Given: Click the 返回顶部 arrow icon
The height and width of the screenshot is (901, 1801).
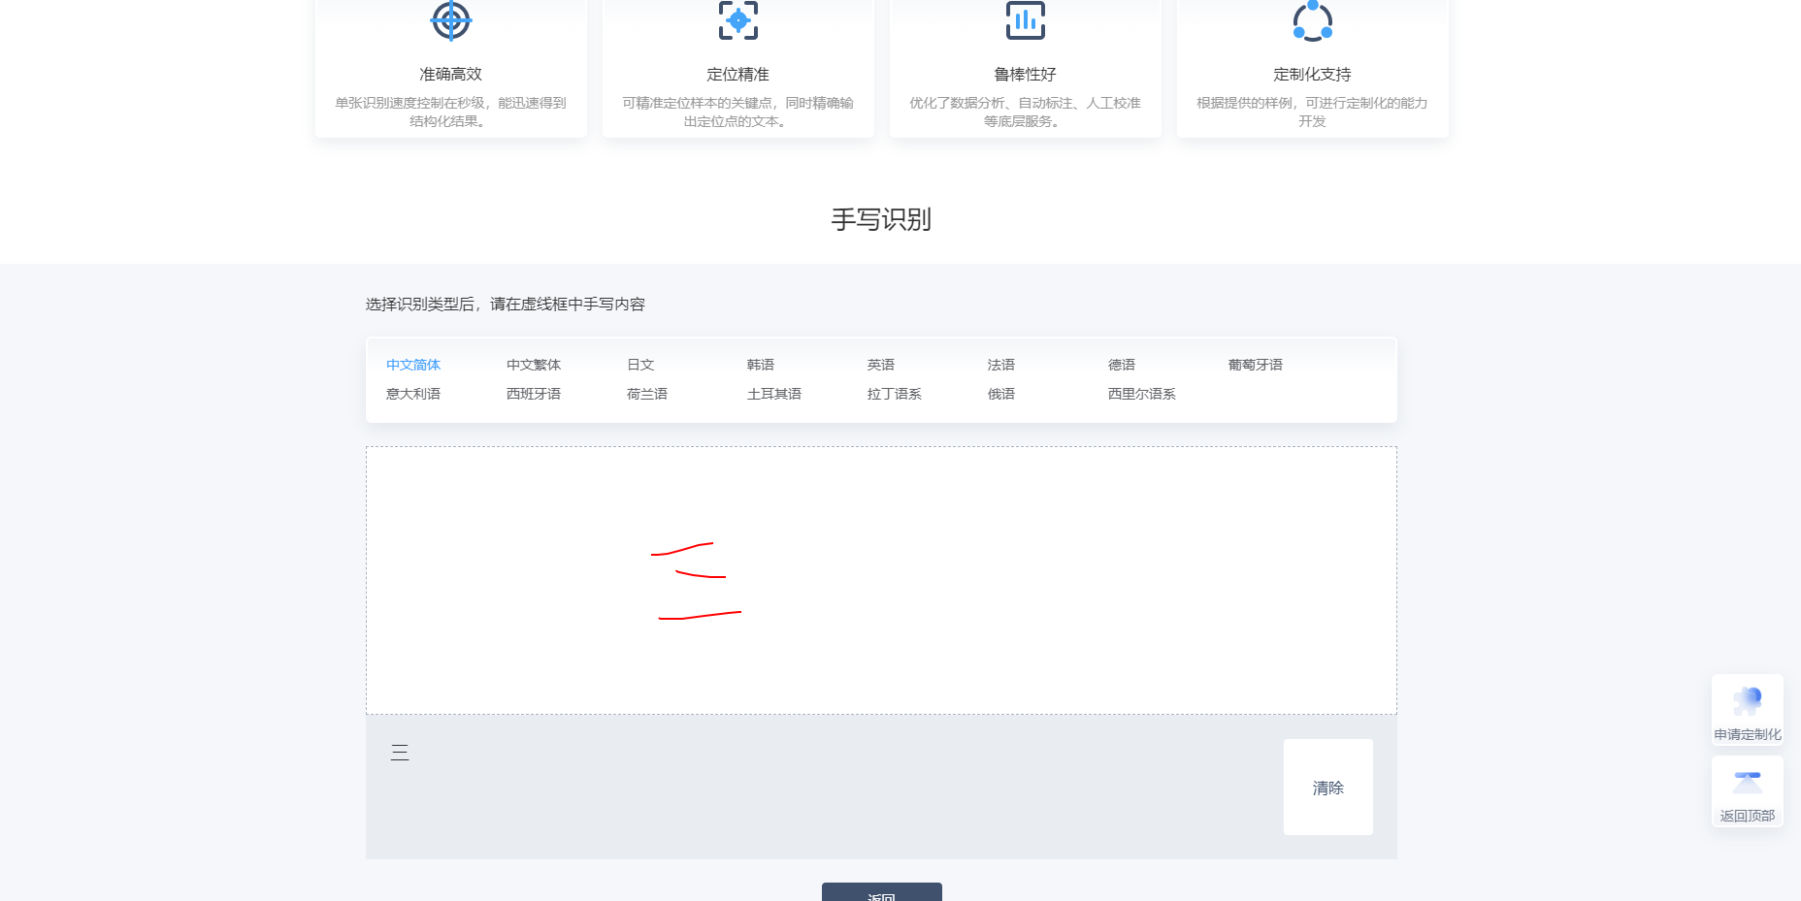Looking at the screenshot, I should point(1748,782).
